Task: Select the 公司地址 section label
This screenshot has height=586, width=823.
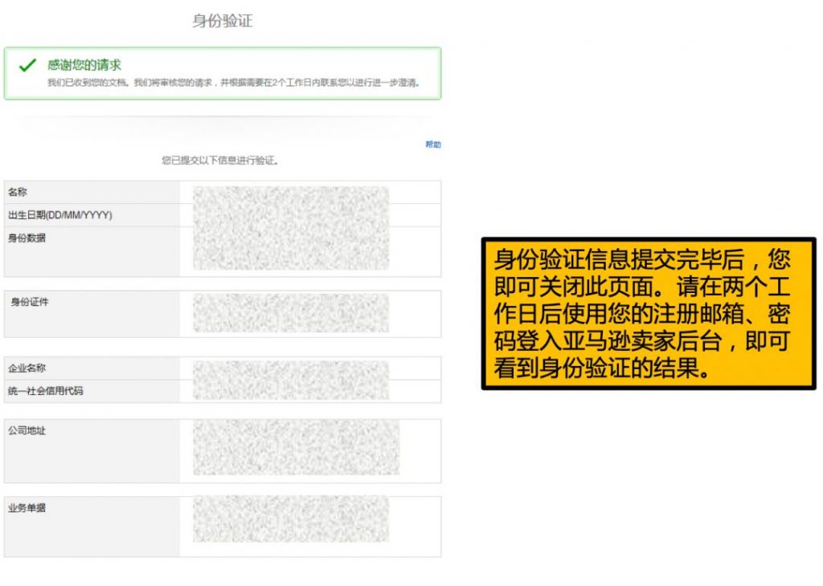Action: 27,431
